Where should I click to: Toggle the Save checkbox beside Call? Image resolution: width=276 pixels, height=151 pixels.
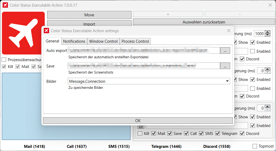[x=170, y=133]
